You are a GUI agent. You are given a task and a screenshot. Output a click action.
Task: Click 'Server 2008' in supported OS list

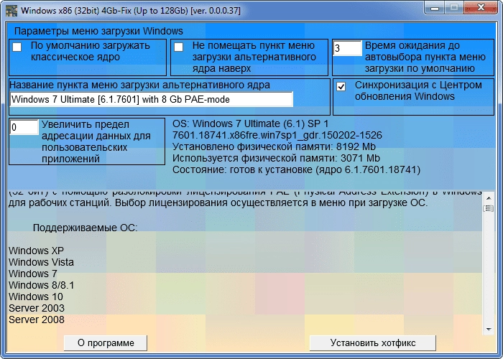tap(37, 320)
